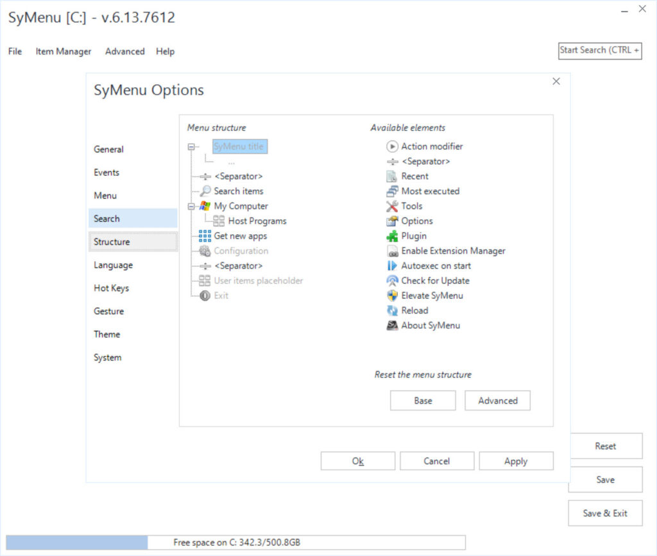Select the Tools wrench icon
The width and height of the screenshot is (657, 556).
[392, 206]
